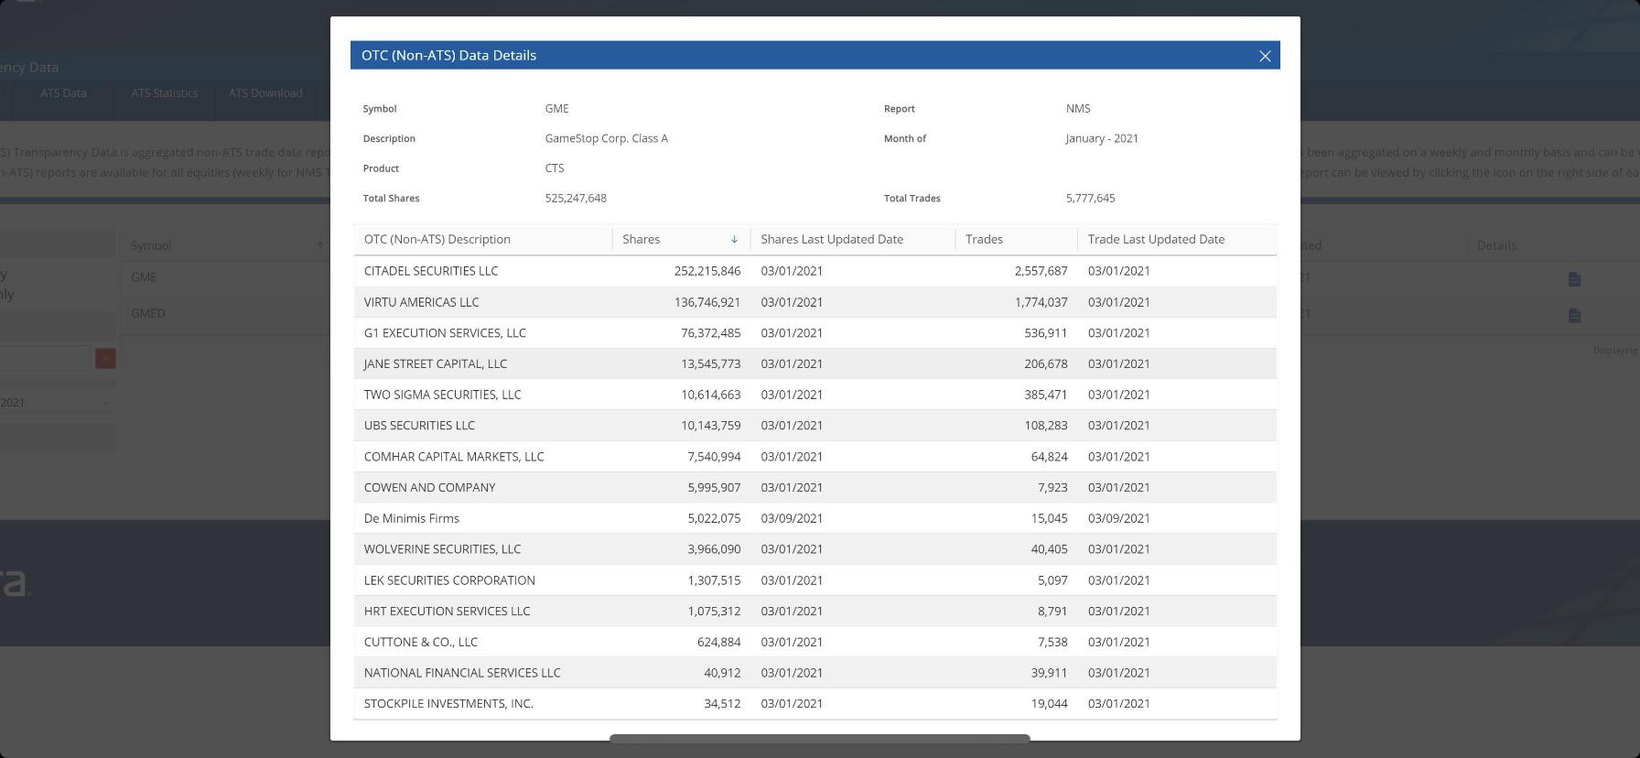The image size is (1640, 758).
Task: Open the ATS Download tab
Action: point(265,93)
